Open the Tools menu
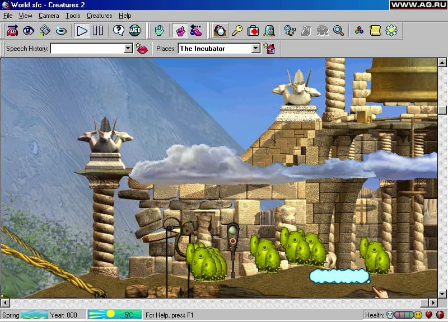448x322 pixels. (73, 16)
